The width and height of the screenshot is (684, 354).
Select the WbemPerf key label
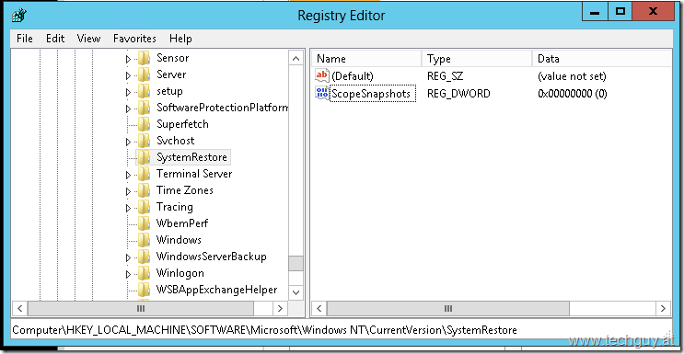click(182, 223)
